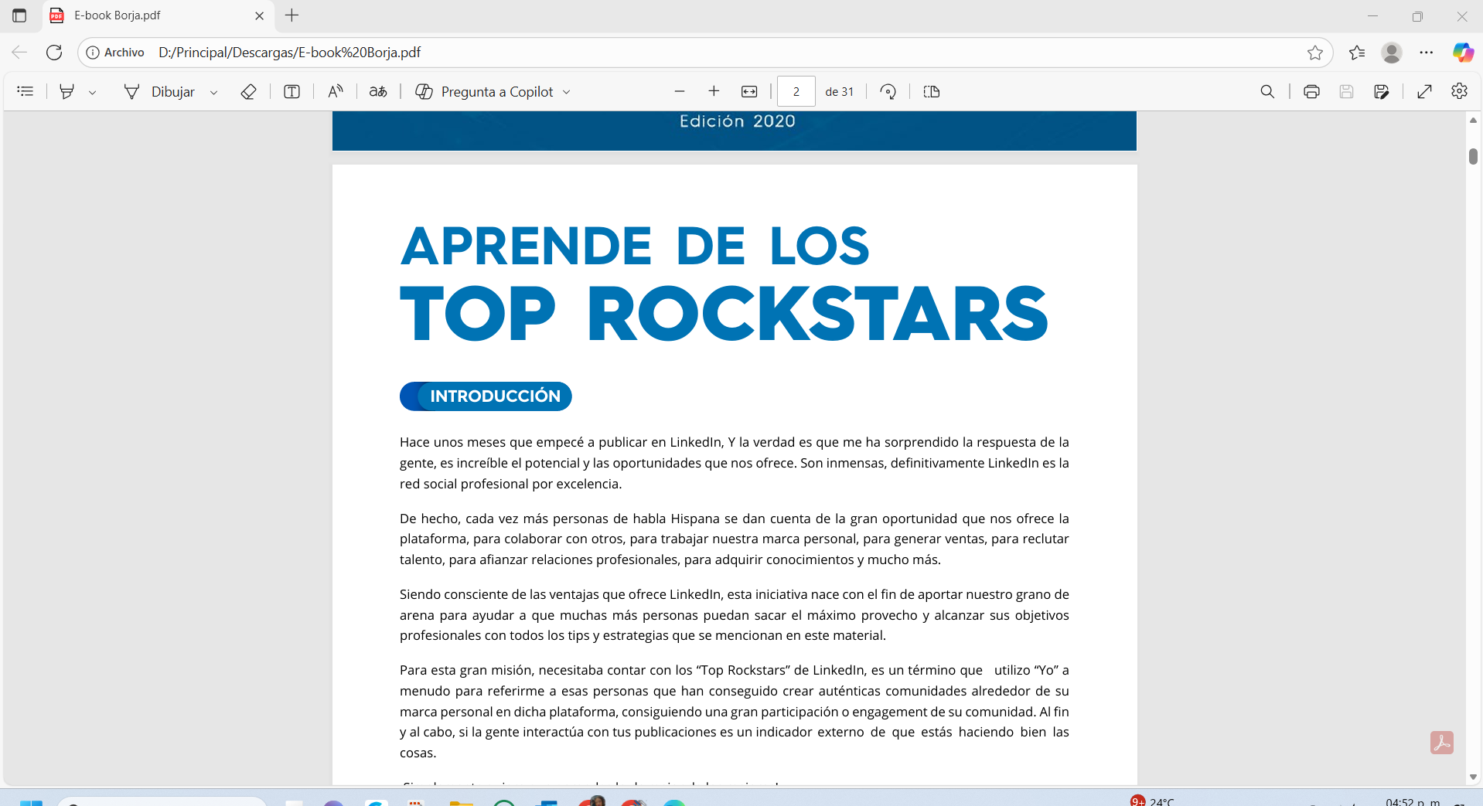Start Read aloud

336,92
